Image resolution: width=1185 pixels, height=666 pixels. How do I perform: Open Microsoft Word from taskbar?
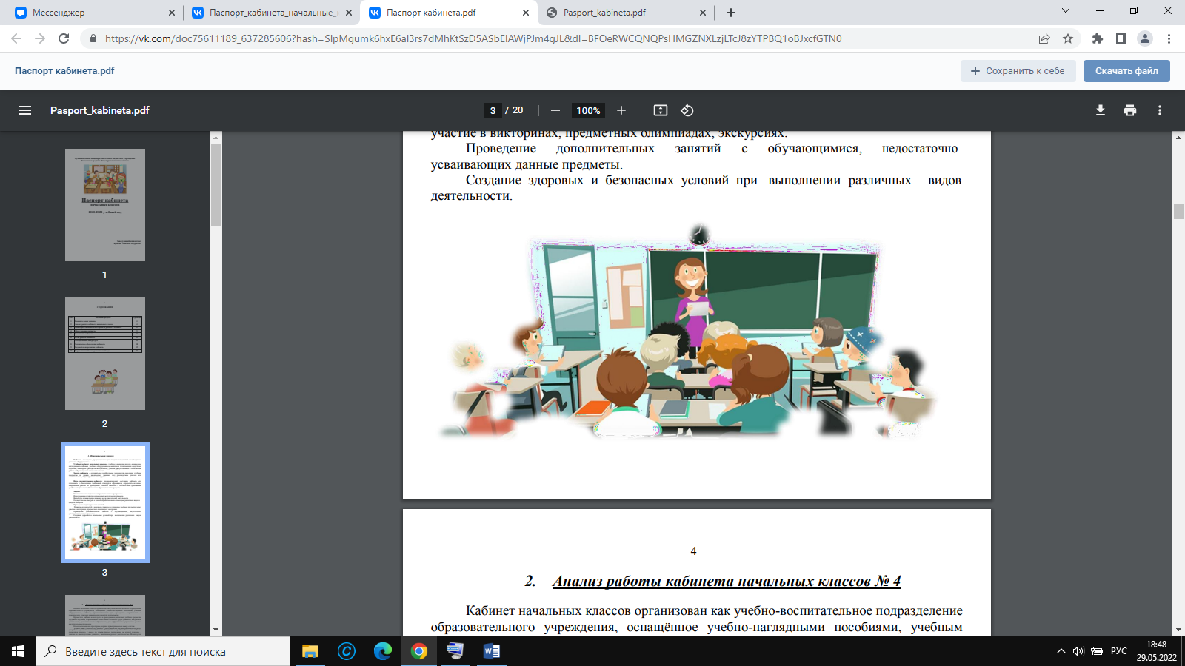(492, 651)
